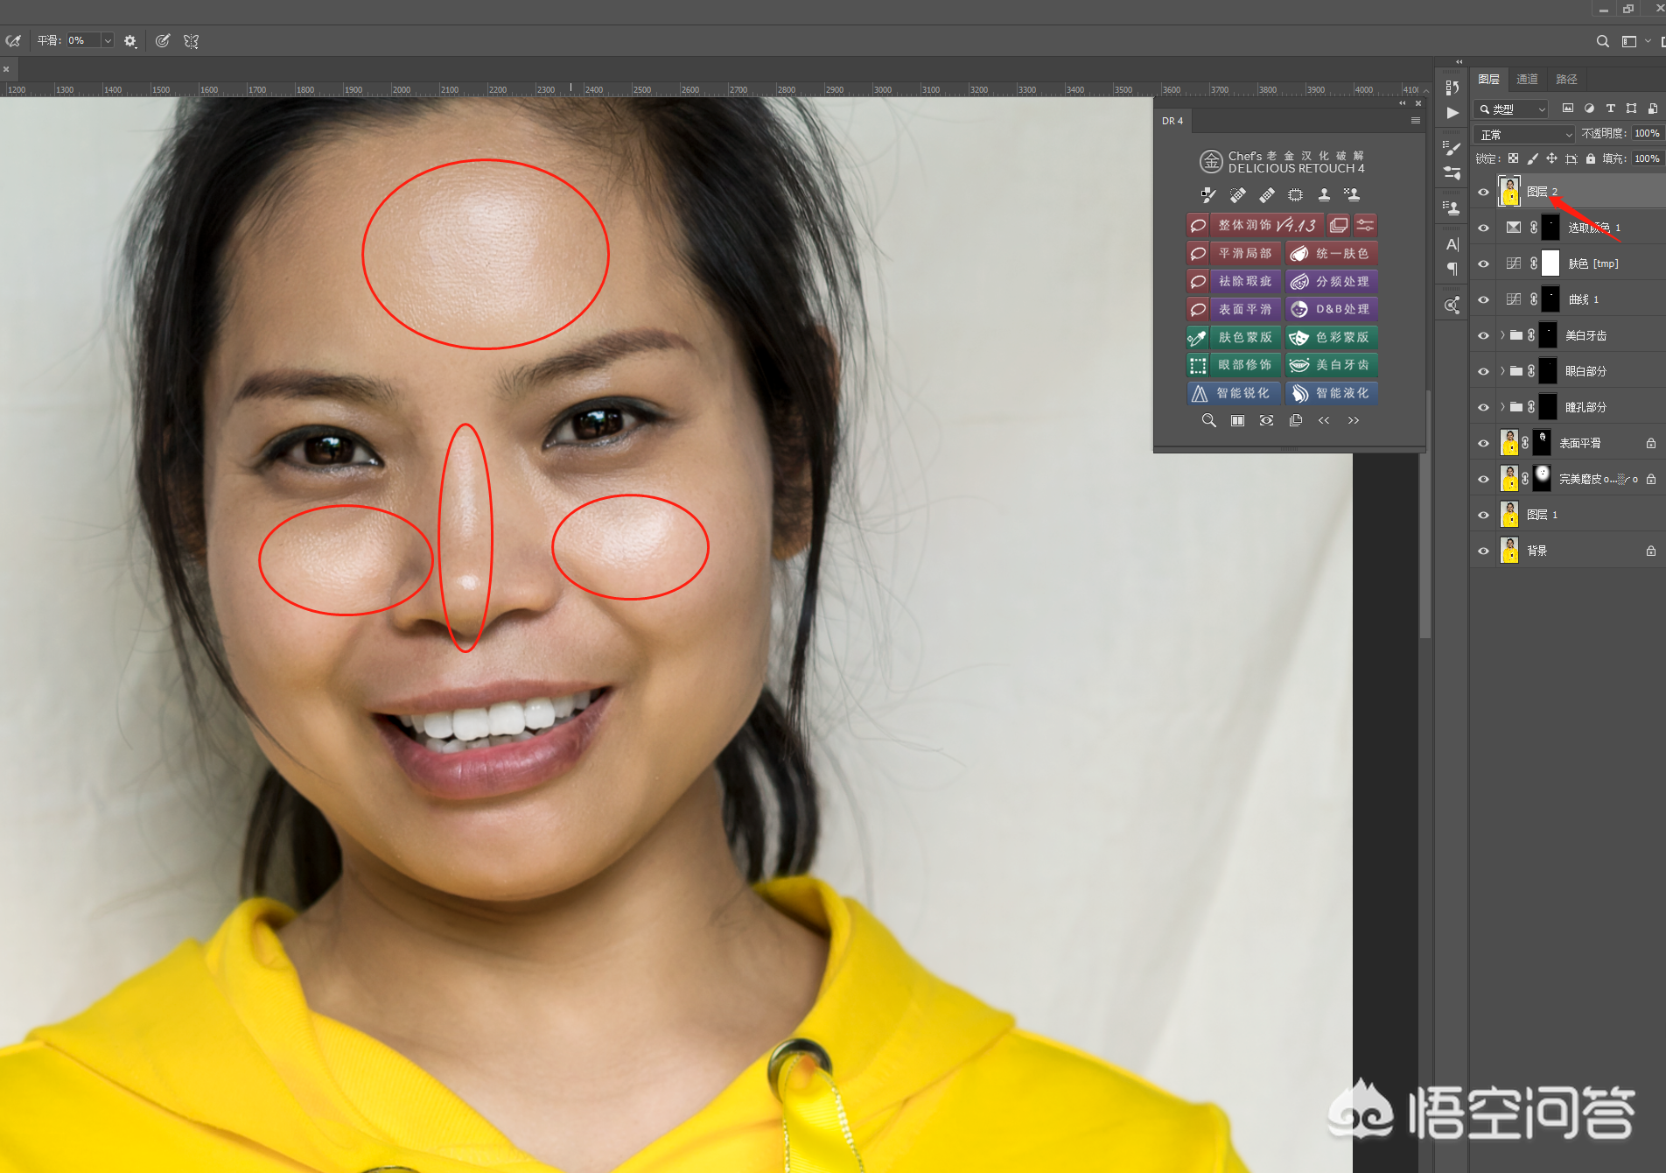The image size is (1666, 1173).
Task: Hide the 眼白部分 group
Action: click(1483, 371)
